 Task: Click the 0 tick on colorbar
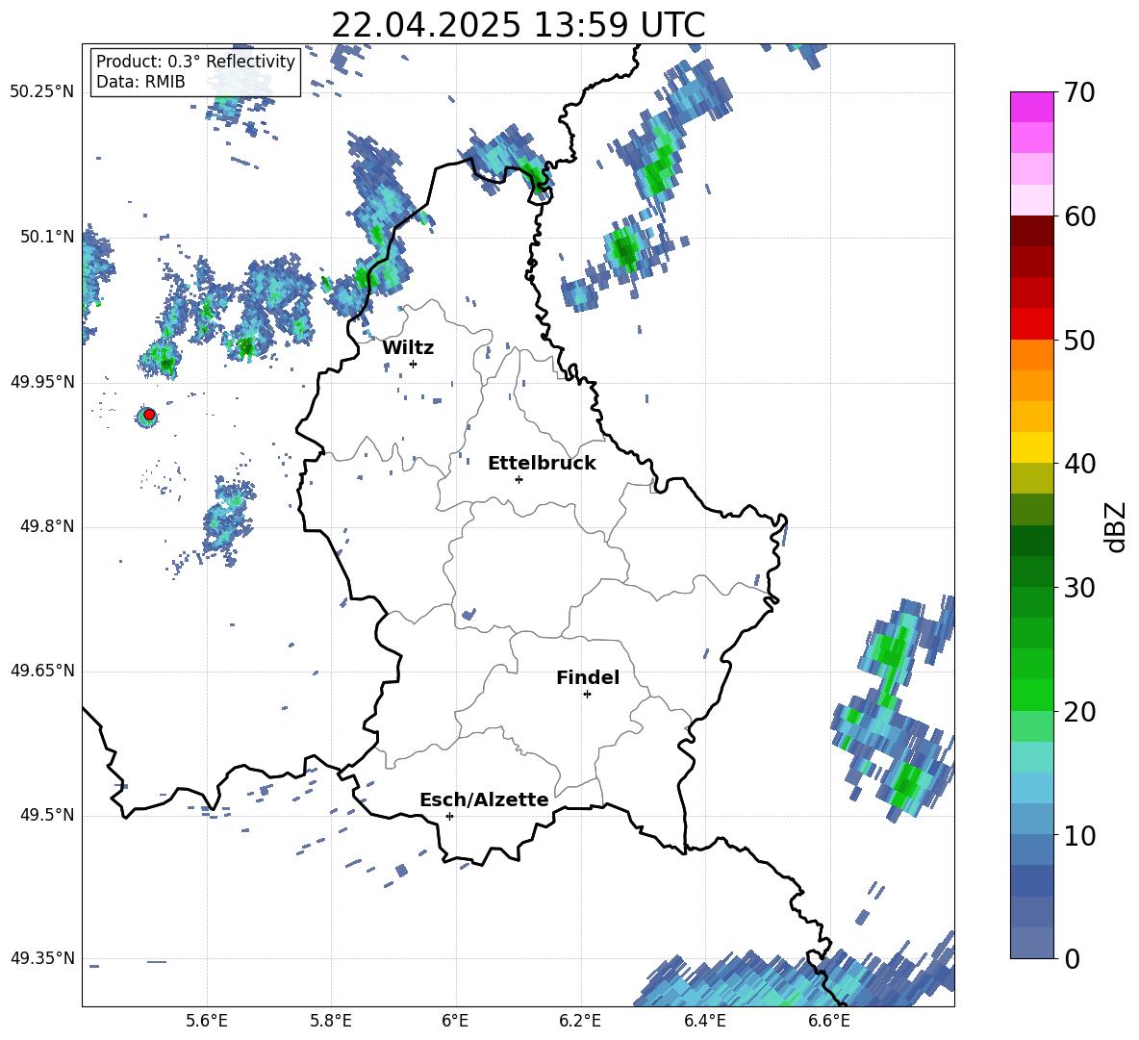(x=1071, y=958)
